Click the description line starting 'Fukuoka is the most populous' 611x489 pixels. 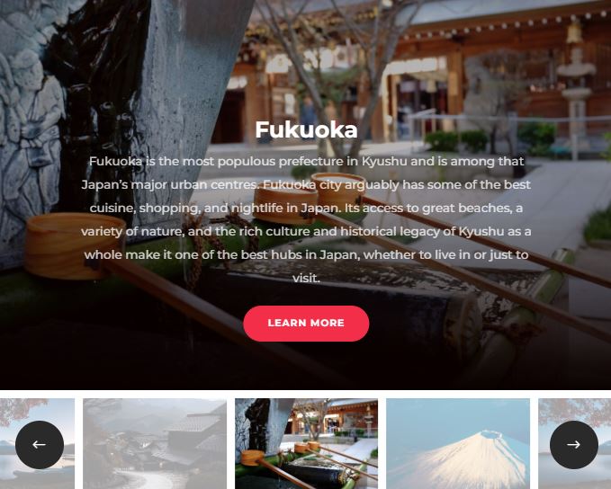tap(306, 161)
